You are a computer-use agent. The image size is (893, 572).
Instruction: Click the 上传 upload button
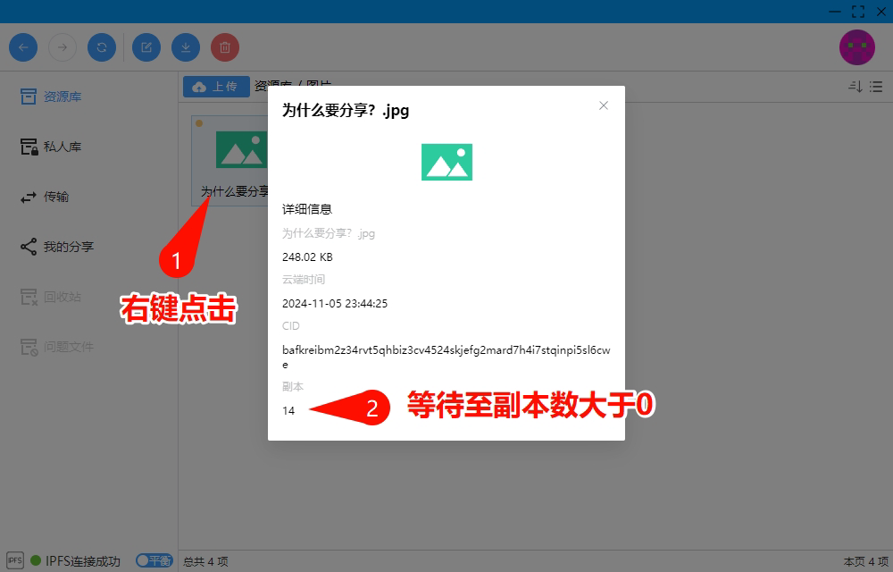point(216,87)
